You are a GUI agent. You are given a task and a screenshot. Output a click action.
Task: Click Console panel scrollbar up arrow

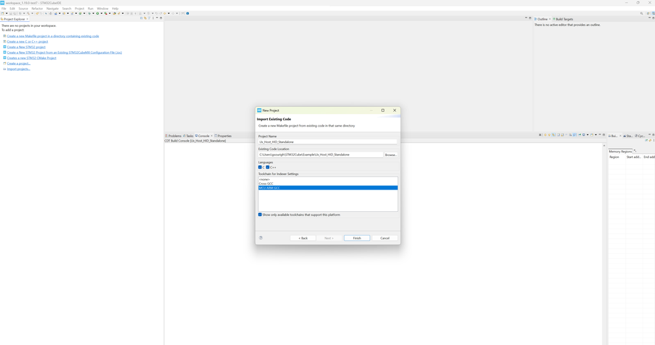tap(604, 146)
